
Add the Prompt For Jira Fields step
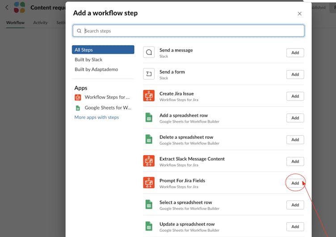pyautogui.click(x=295, y=183)
